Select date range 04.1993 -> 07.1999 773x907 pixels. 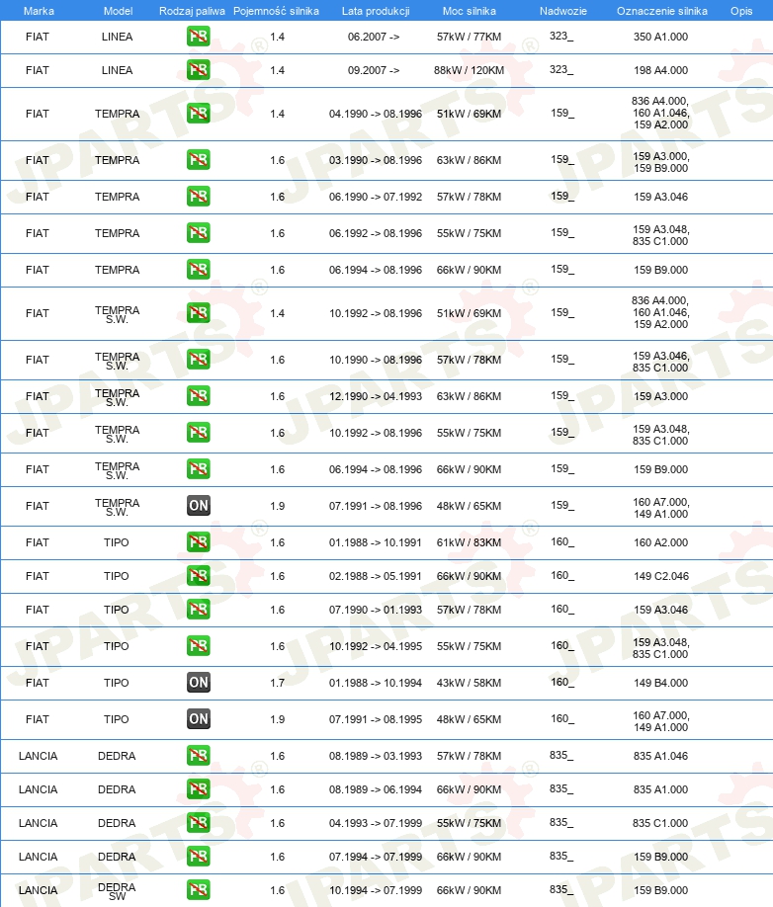tap(376, 823)
